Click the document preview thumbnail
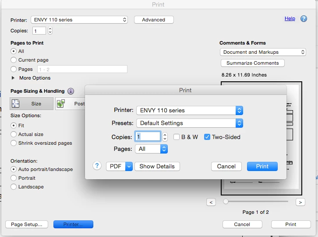The width and height of the screenshot is (318, 237). pos(261,138)
